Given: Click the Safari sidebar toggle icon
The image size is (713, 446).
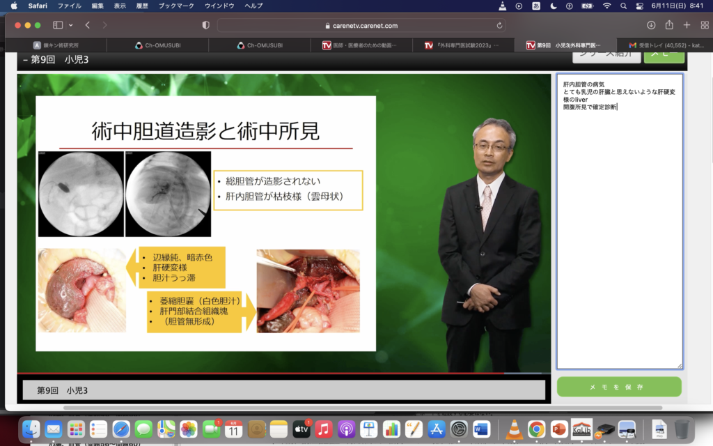Looking at the screenshot, I should (58, 25).
